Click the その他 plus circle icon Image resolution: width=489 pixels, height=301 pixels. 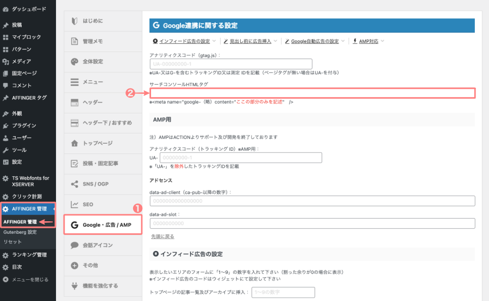coord(74,265)
